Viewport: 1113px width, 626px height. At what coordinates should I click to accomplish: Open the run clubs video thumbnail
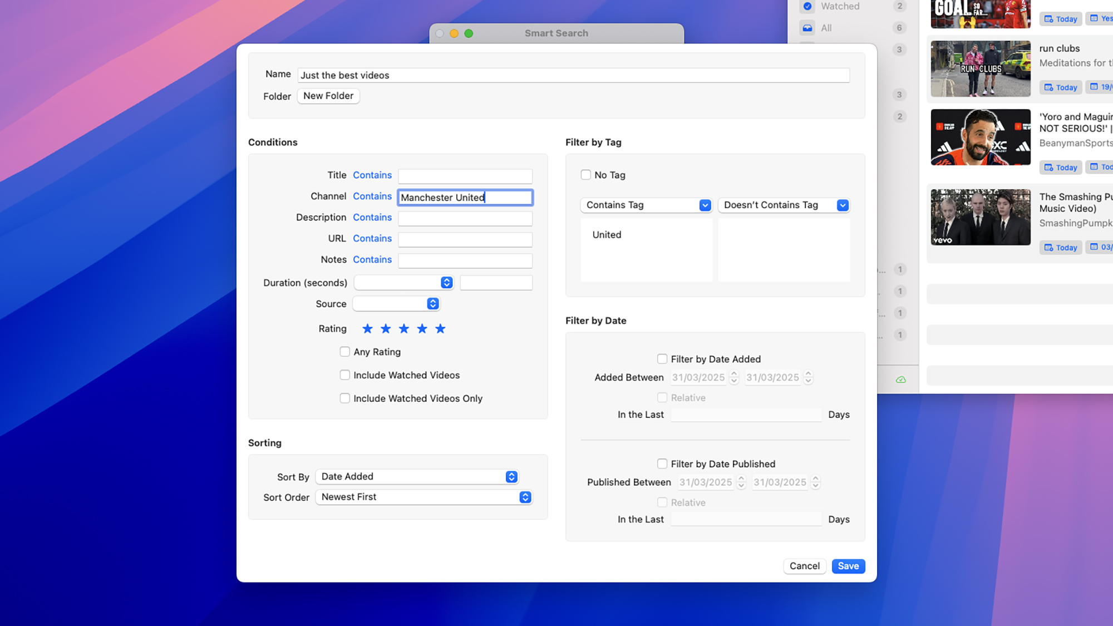click(x=981, y=69)
